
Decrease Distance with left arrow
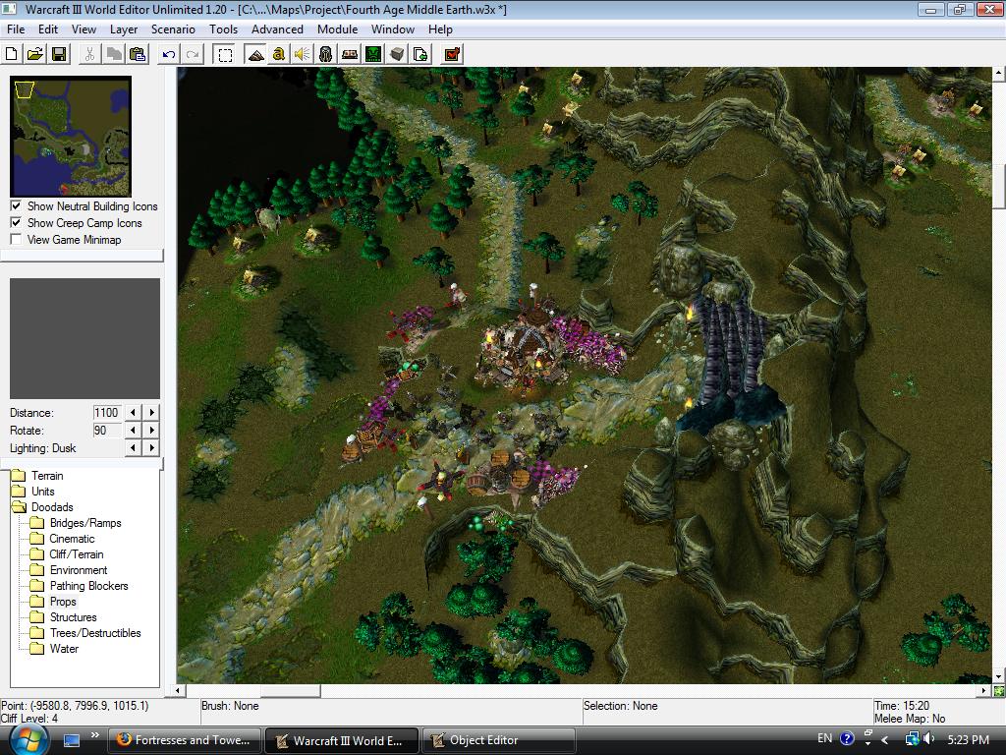click(x=133, y=412)
